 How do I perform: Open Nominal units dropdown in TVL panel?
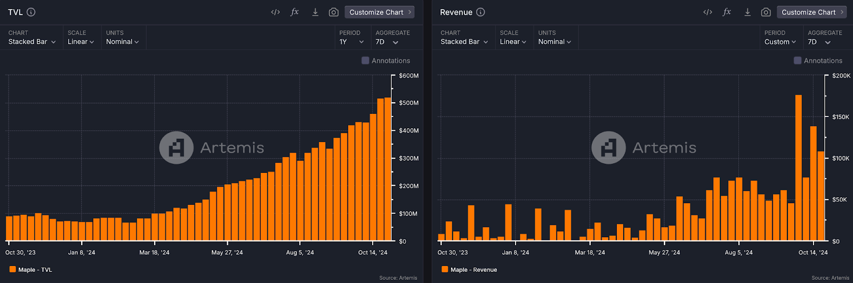click(122, 42)
